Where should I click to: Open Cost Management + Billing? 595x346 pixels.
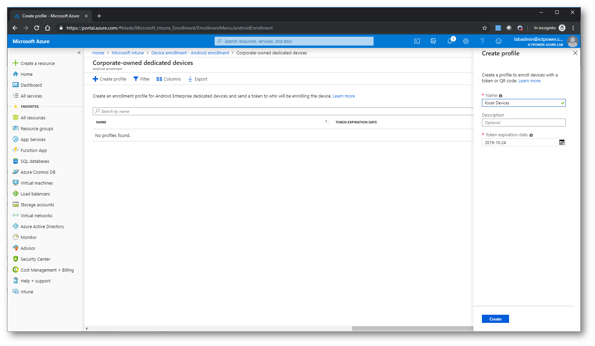tap(43, 270)
